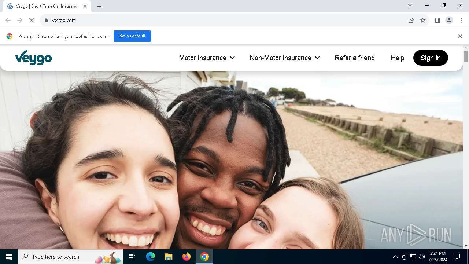The image size is (469, 264).
Task: Share this page via the share icon
Action: (411, 20)
